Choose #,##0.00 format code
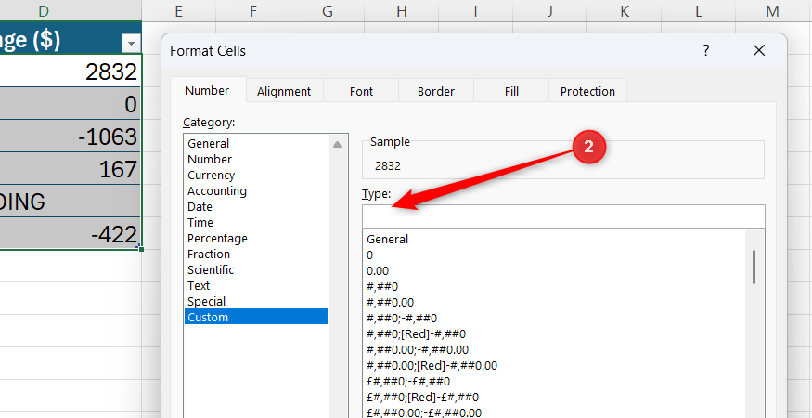The image size is (812, 418). pyautogui.click(x=554, y=303)
